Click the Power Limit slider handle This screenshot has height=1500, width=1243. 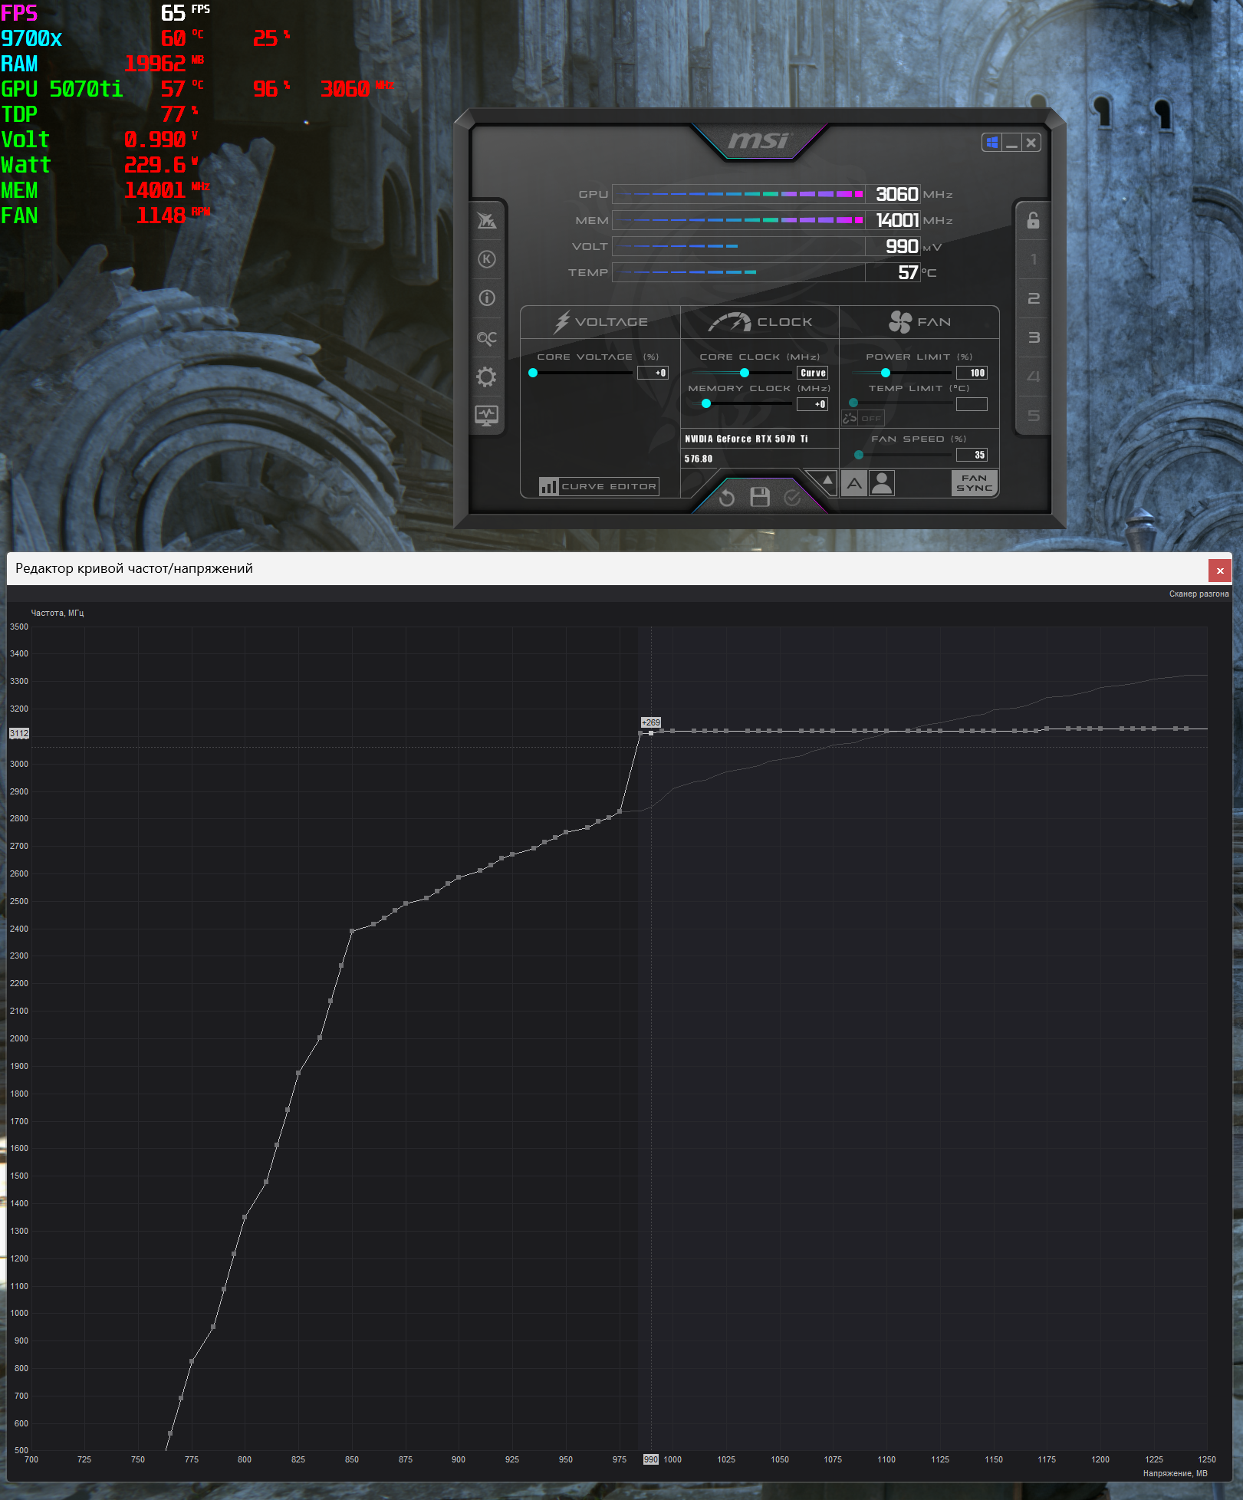[886, 373]
